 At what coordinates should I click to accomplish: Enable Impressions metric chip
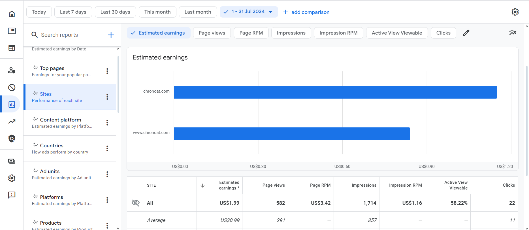tap(291, 33)
